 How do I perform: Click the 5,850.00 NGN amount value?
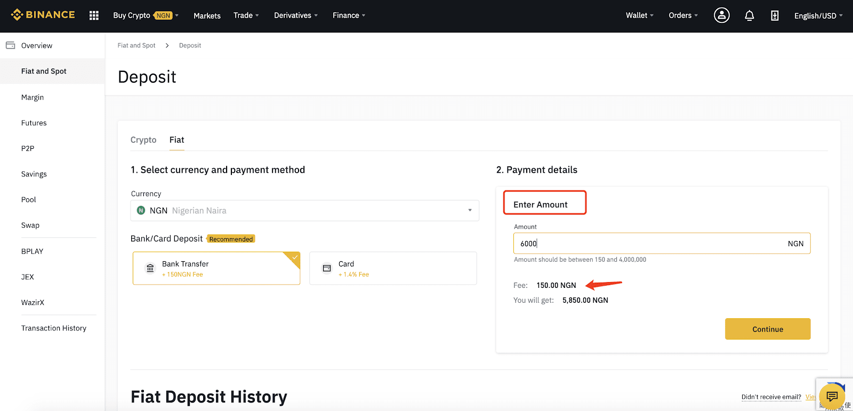pos(585,300)
